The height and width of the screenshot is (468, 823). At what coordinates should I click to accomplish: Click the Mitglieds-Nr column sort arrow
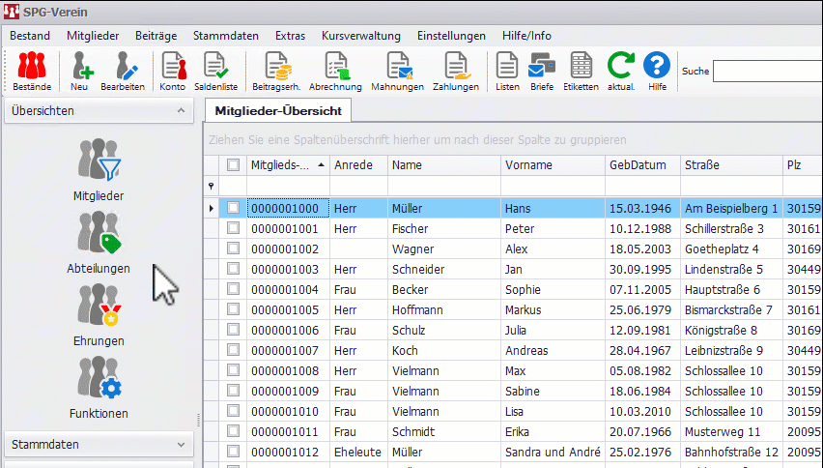coord(321,165)
